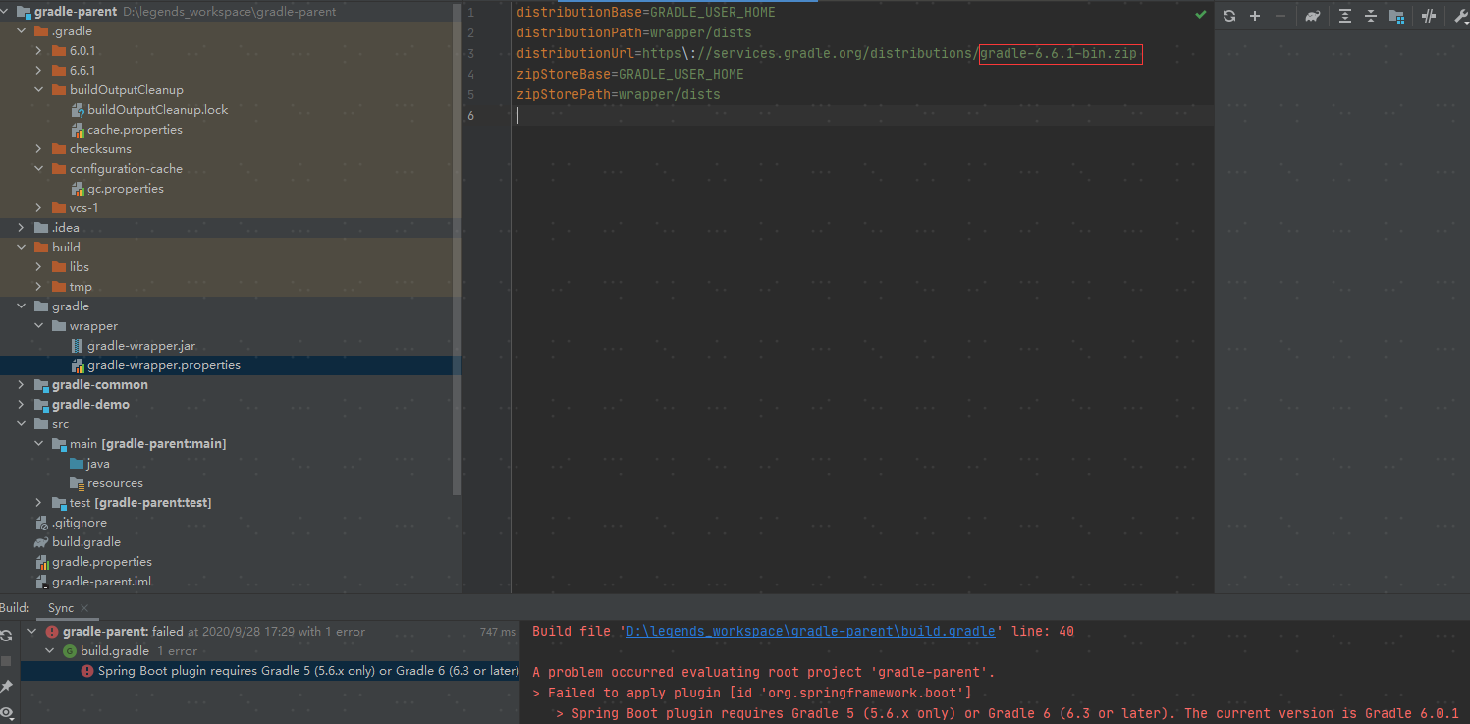Close the Sync tab
Screen dimensions: 1470x724
[x=83, y=608]
